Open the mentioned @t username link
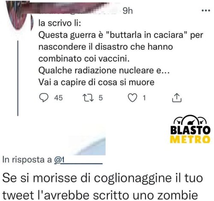The image size is (214, 201). (x=78, y=160)
